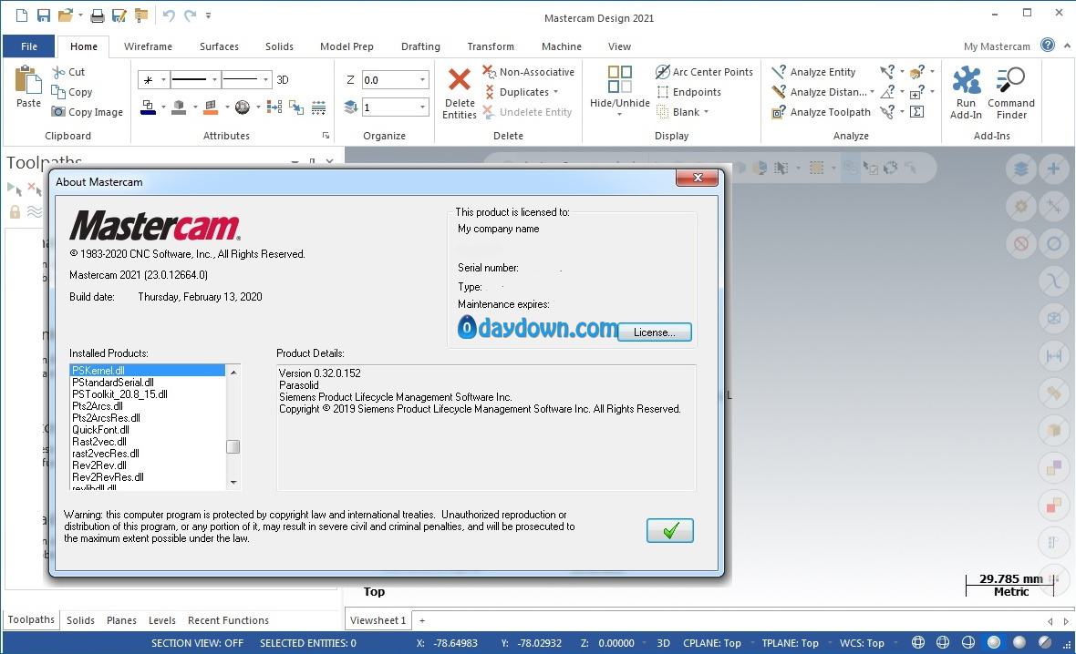Expand the Blank dropdown arrow
1076x654 pixels.
tap(706, 112)
